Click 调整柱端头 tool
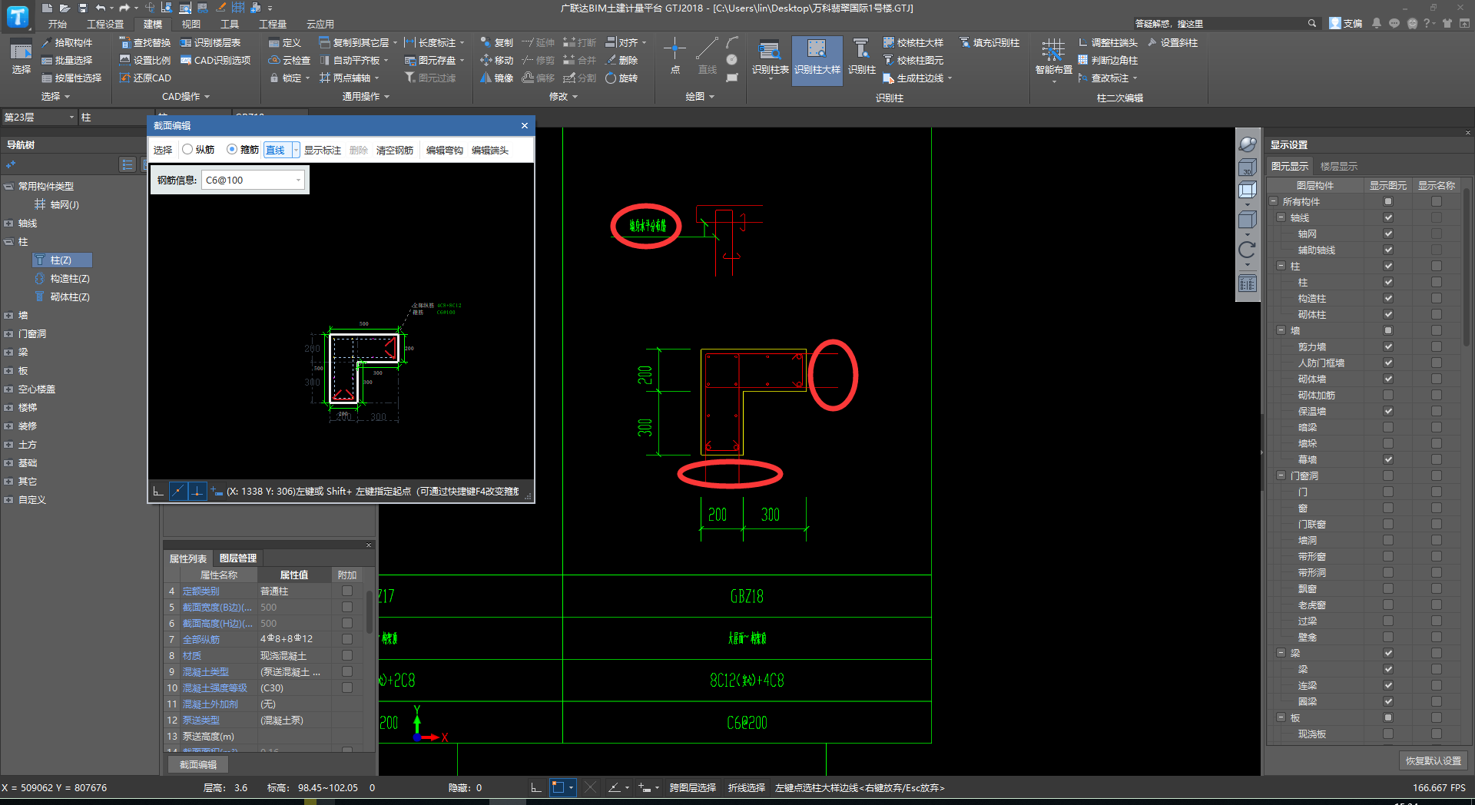 [1108, 43]
